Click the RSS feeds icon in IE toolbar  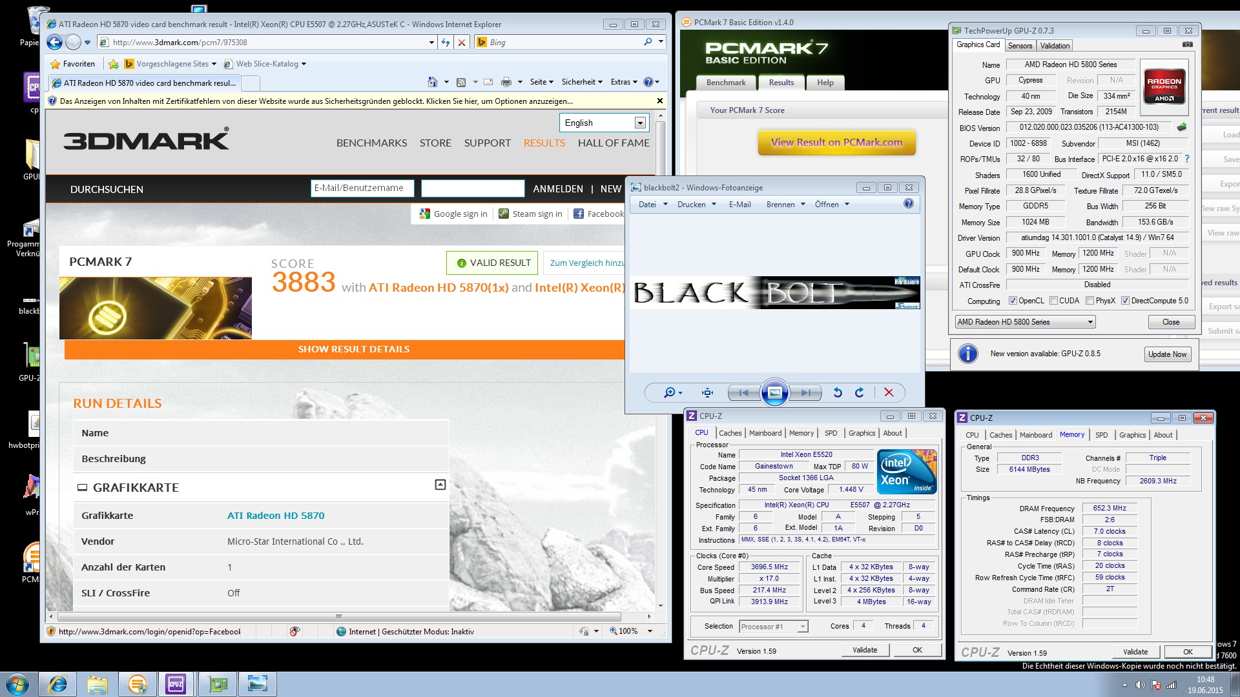click(x=461, y=82)
